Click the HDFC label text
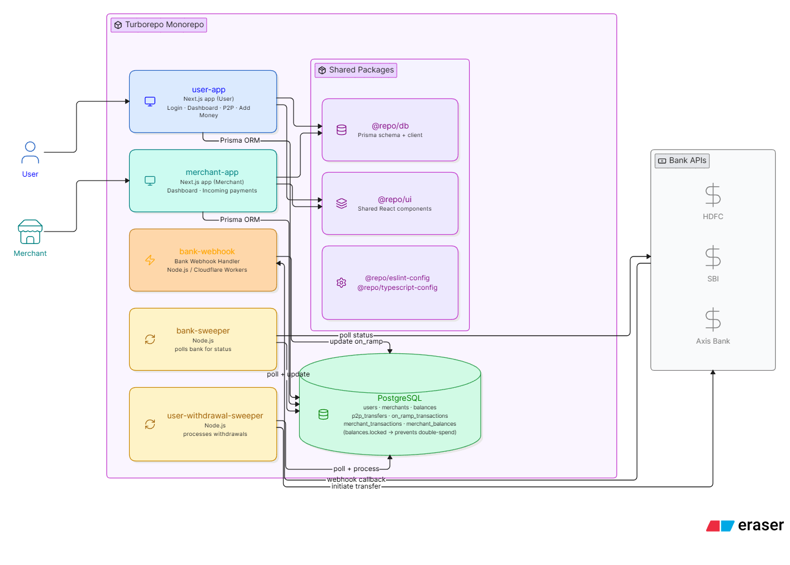Screen dimensions: 790x565 click(x=713, y=217)
